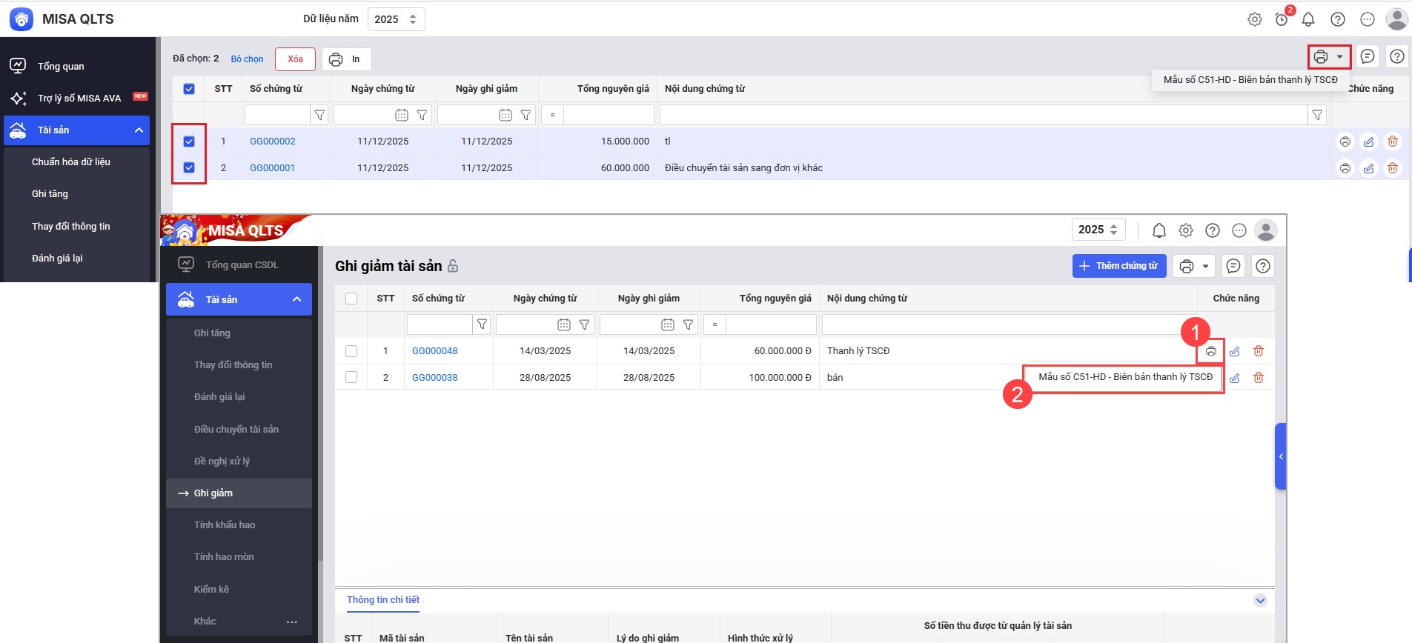Print voucher GG000002 using row print icon

(1345, 141)
